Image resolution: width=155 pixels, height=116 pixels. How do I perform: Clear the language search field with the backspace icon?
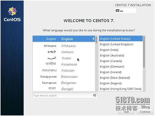pos(94,95)
